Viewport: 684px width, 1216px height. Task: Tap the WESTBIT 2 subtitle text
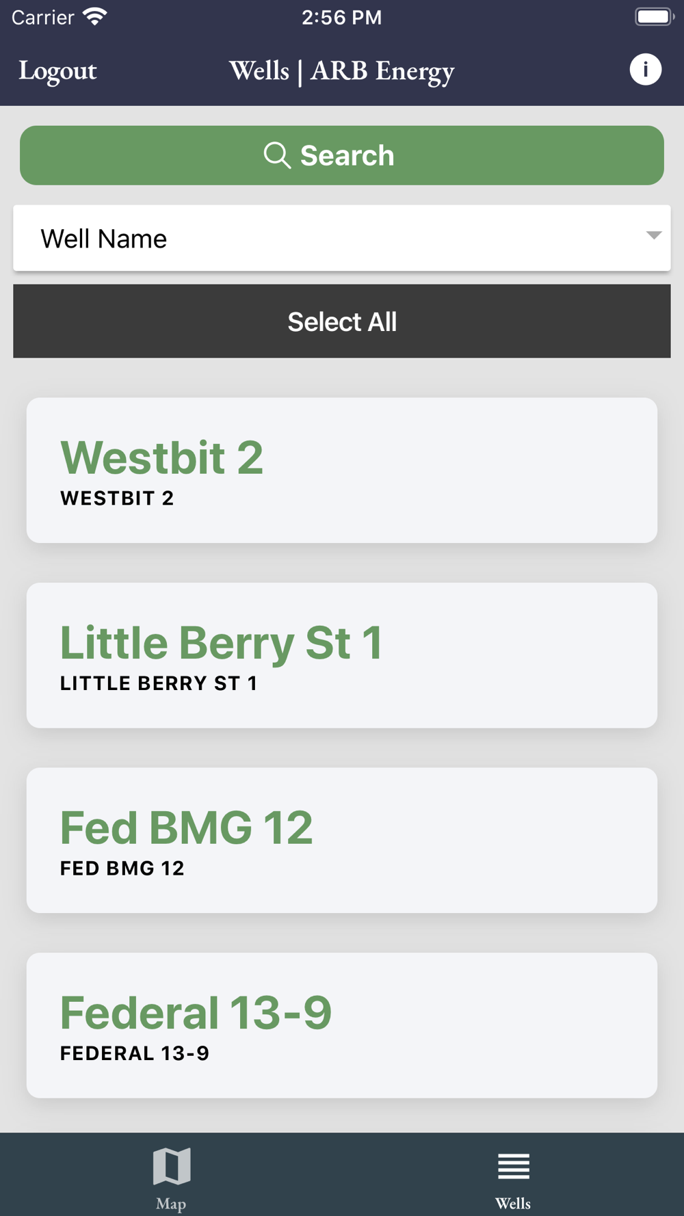(117, 498)
